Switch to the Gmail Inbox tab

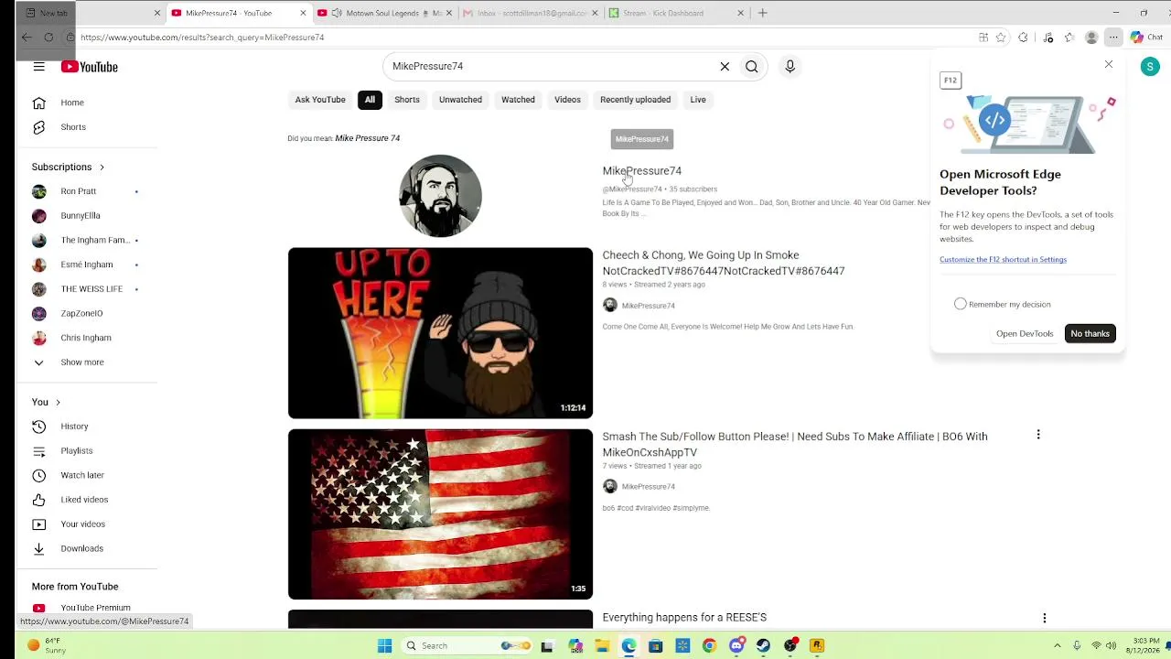[529, 14]
